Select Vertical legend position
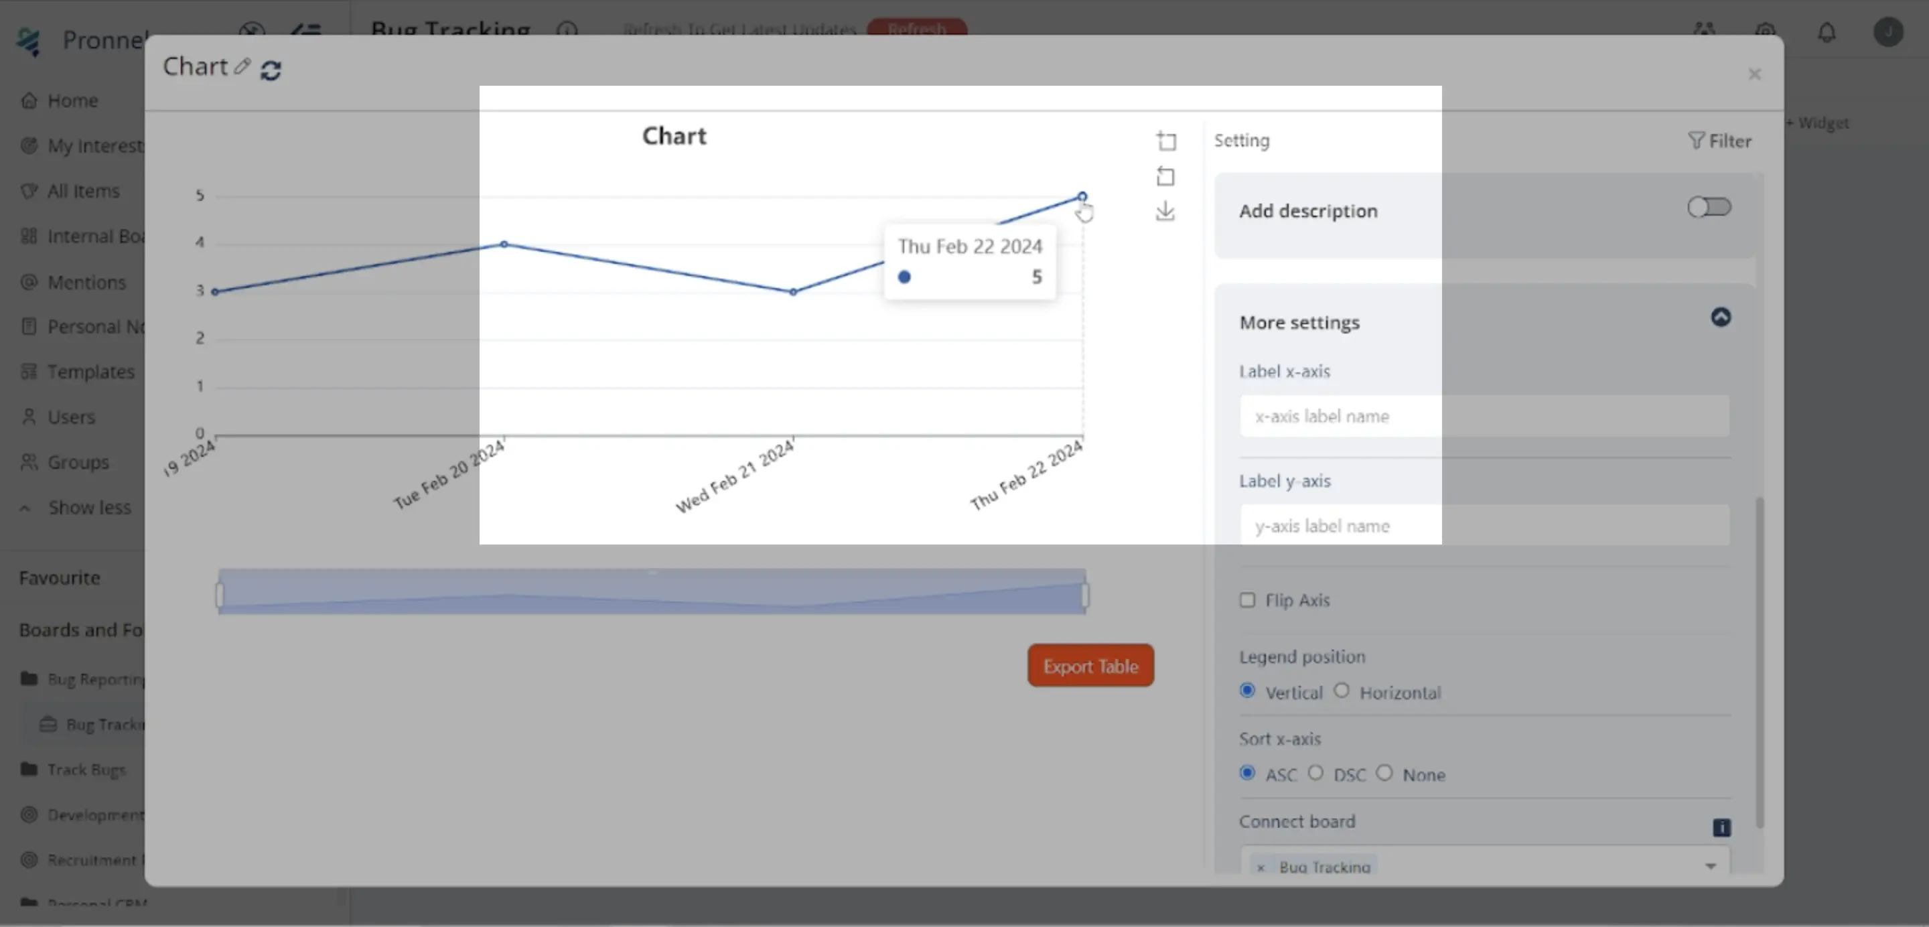Image resolution: width=1929 pixels, height=927 pixels. point(1246,691)
